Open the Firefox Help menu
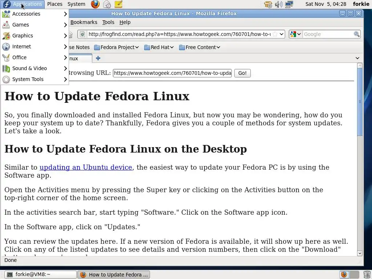The image size is (372, 279). point(125,22)
